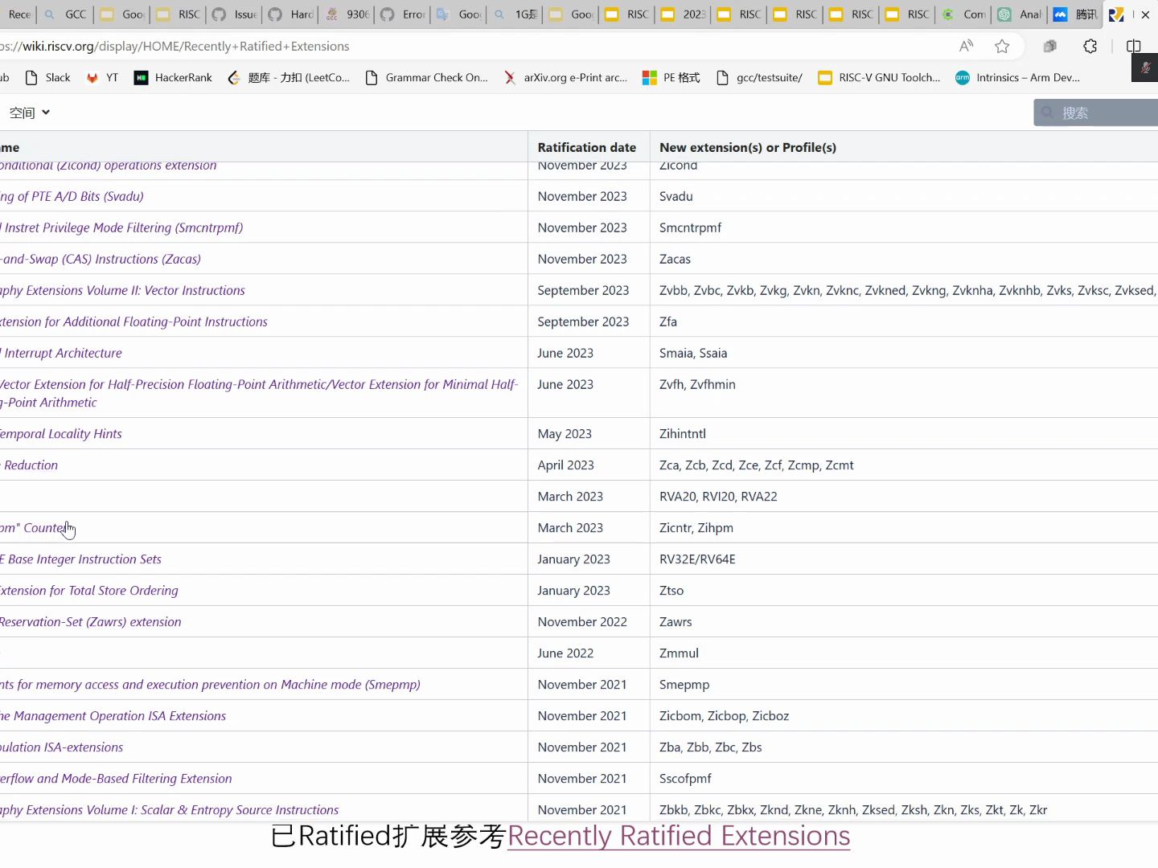Switch to the GCC browser tab
1158x868 pixels.
tap(65, 14)
